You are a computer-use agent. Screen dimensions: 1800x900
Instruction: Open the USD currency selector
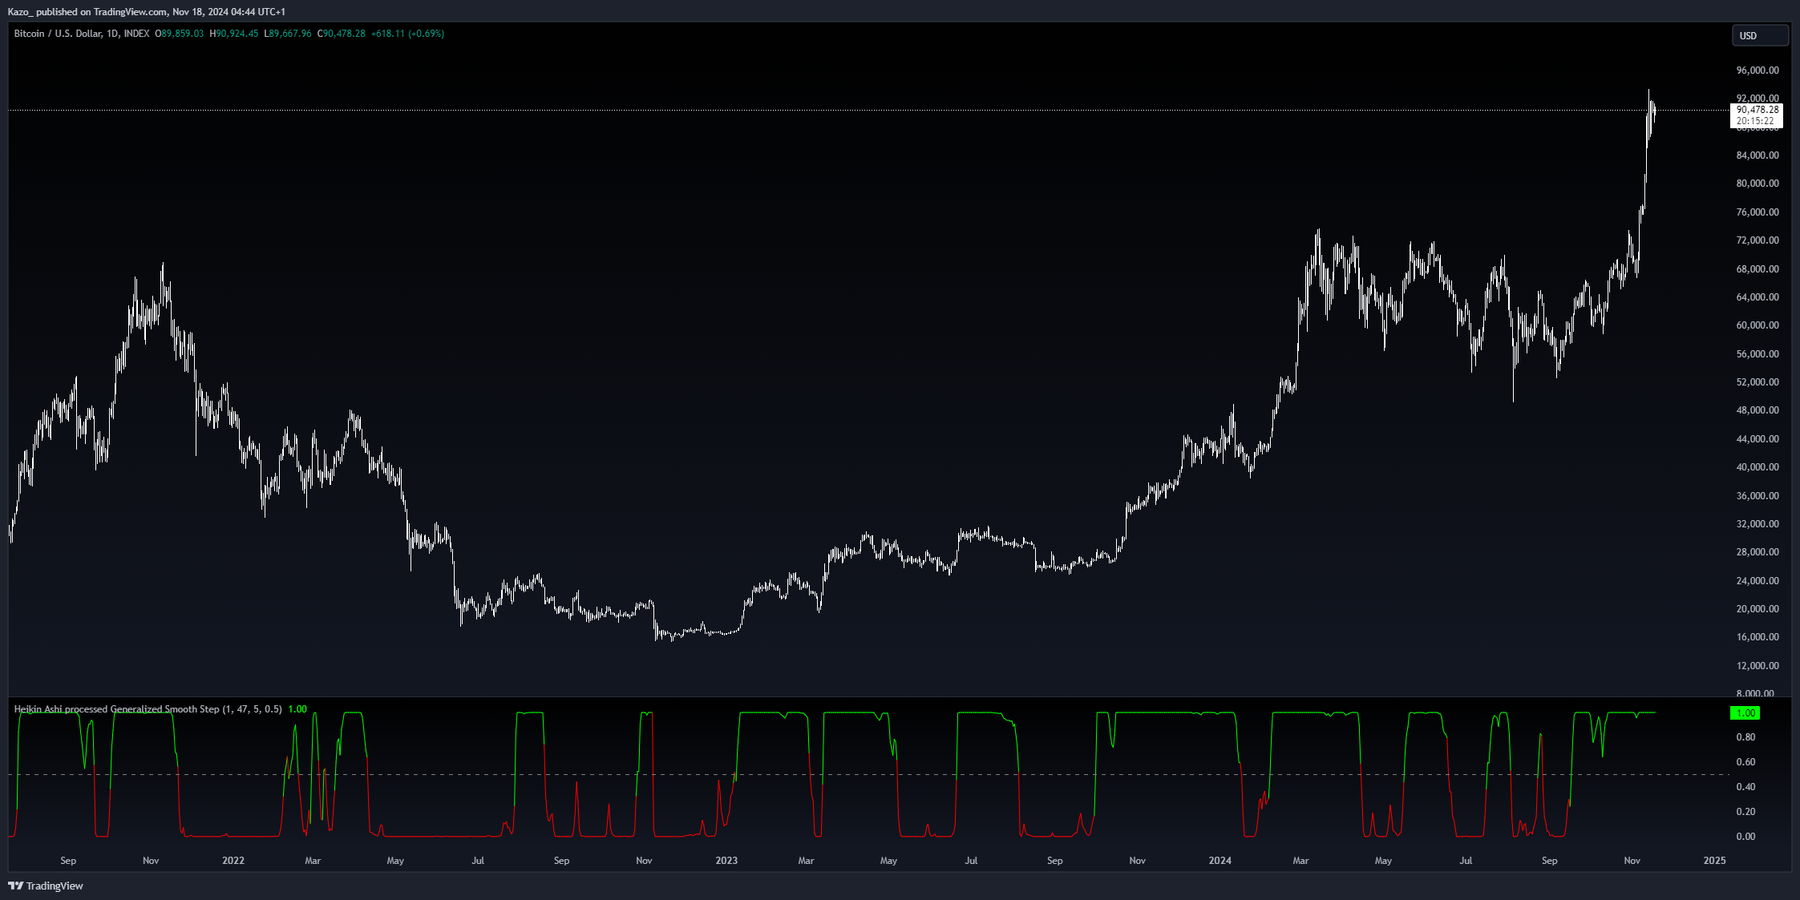(x=1760, y=35)
